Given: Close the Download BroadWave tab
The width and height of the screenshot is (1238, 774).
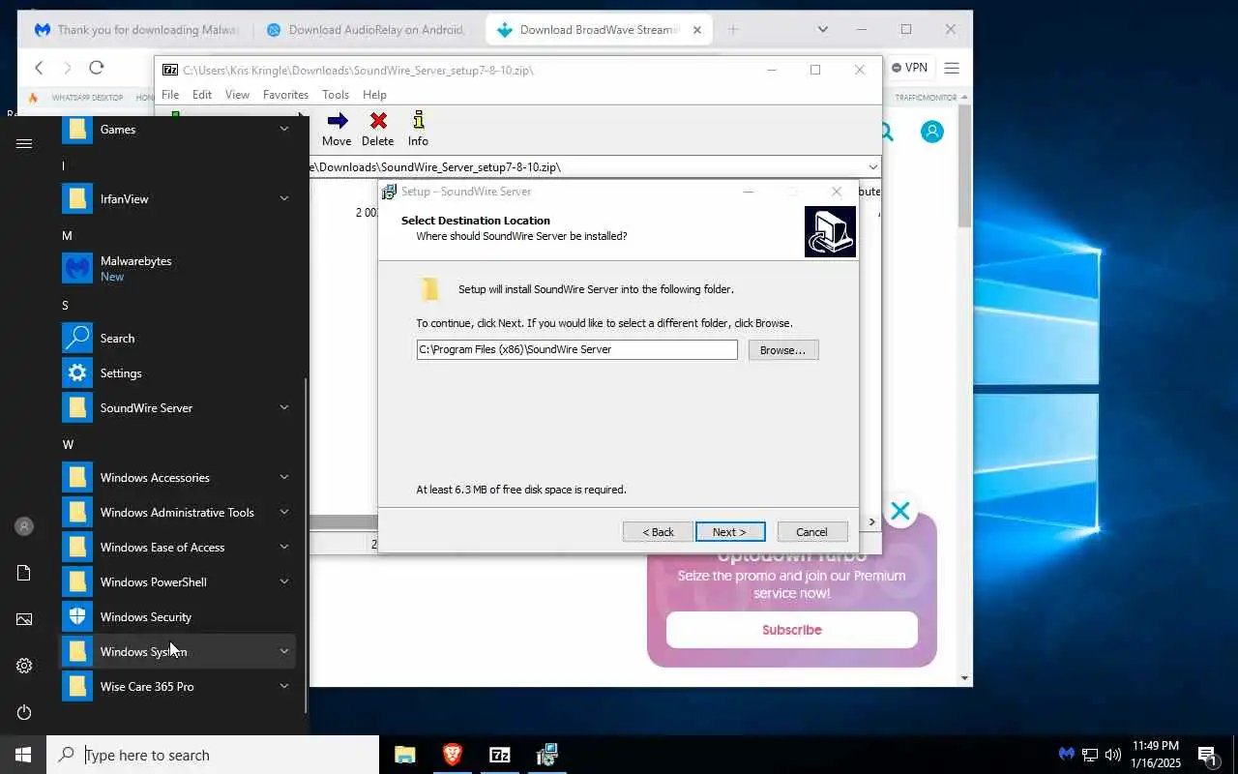Looking at the screenshot, I should 697,30.
